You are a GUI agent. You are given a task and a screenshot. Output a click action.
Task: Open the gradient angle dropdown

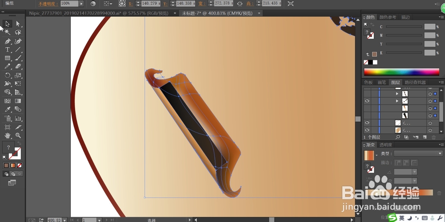pos(414,172)
